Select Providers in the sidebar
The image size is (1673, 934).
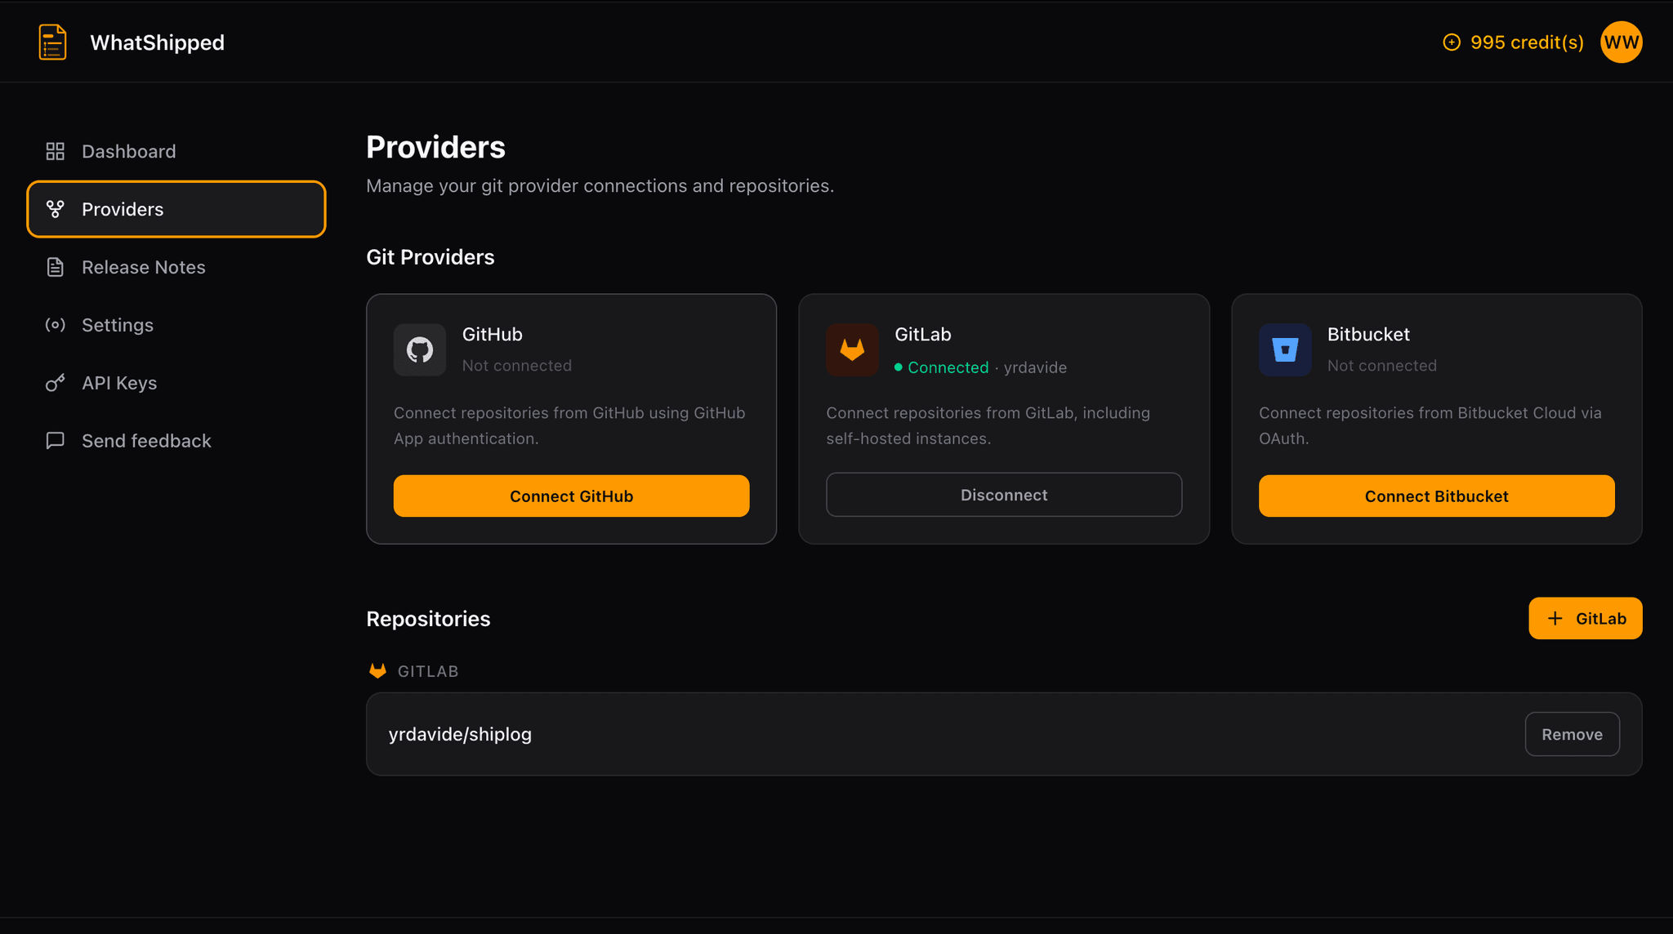pos(176,209)
